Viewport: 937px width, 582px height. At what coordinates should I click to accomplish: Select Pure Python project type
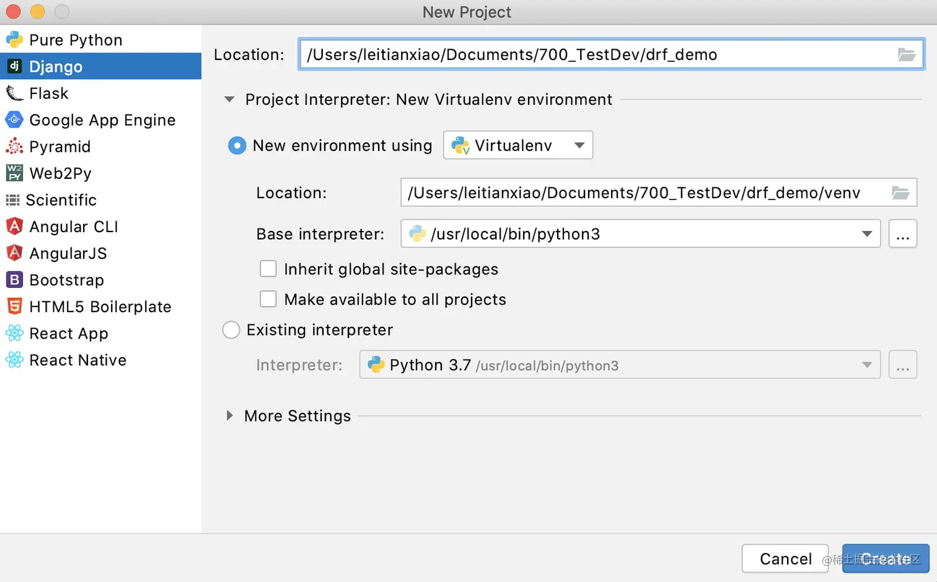coord(76,40)
